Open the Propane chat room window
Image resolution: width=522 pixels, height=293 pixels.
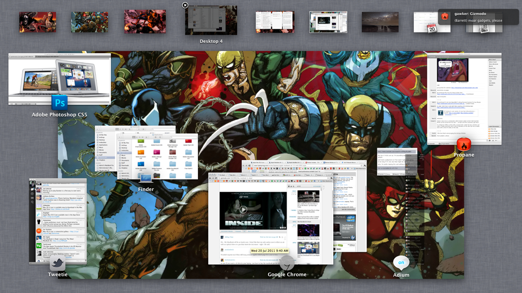[x=464, y=98]
